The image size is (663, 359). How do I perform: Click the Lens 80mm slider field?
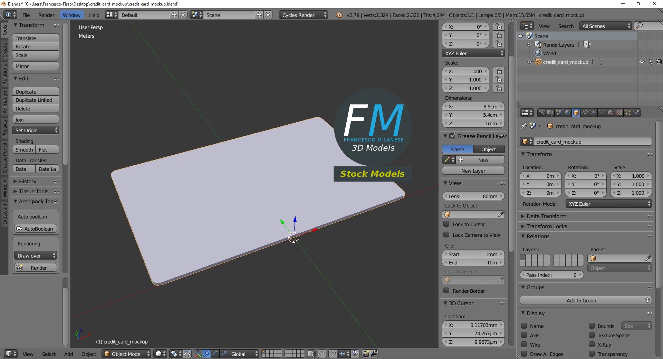coord(473,196)
